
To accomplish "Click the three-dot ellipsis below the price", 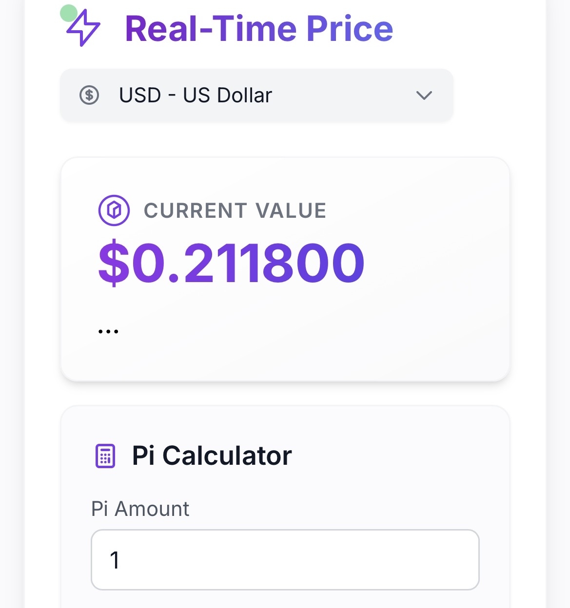I will click(x=108, y=331).
